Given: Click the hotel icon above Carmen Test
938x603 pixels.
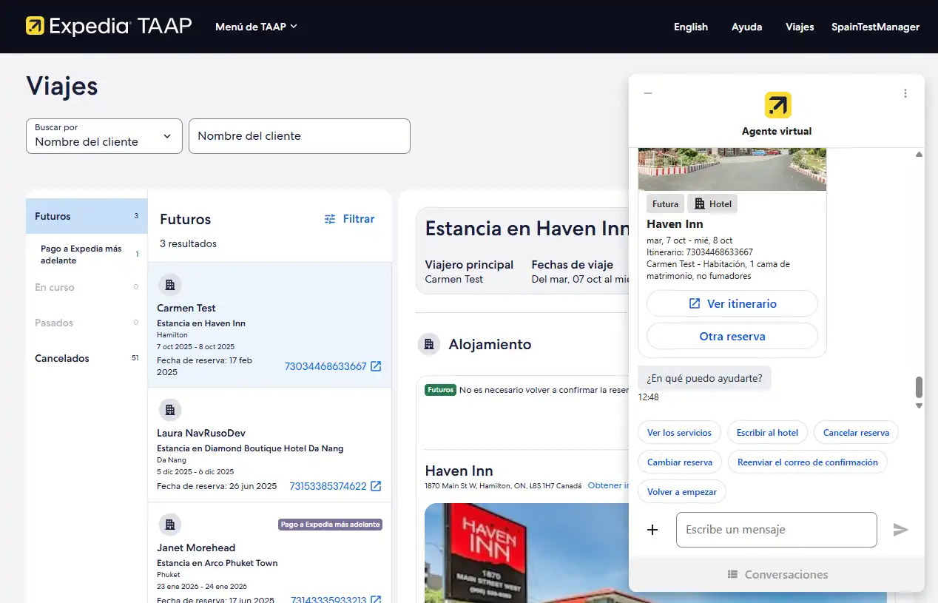Looking at the screenshot, I should click(169, 285).
